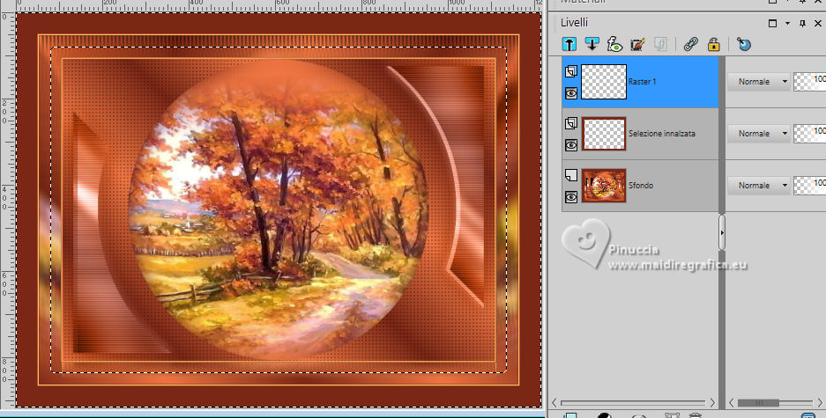This screenshot has height=418, width=826.
Task: Close the Livelli panel
Action: [x=817, y=23]
